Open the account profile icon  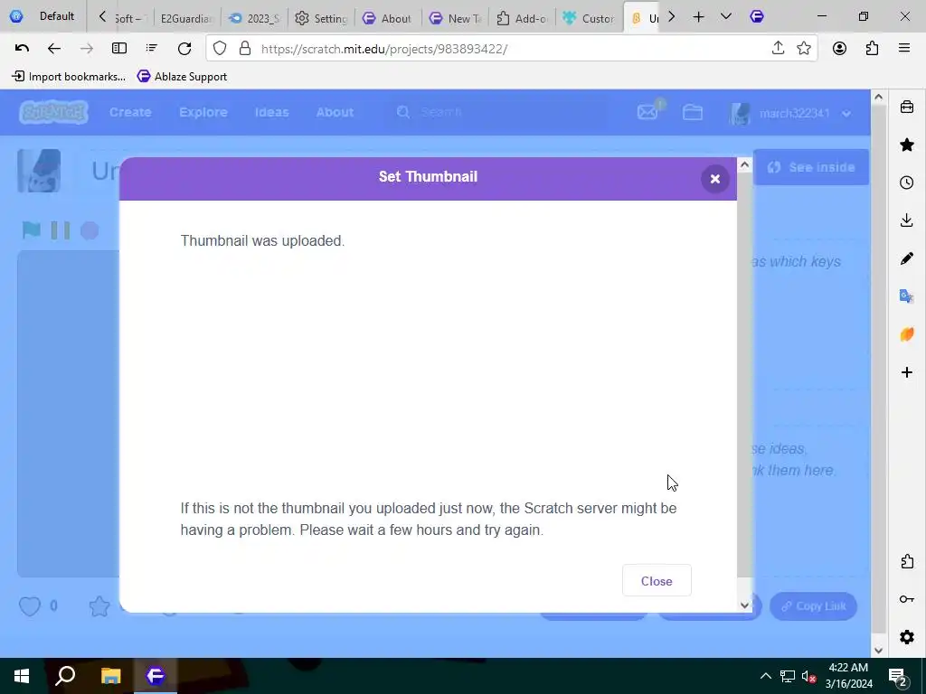point(840,49)
